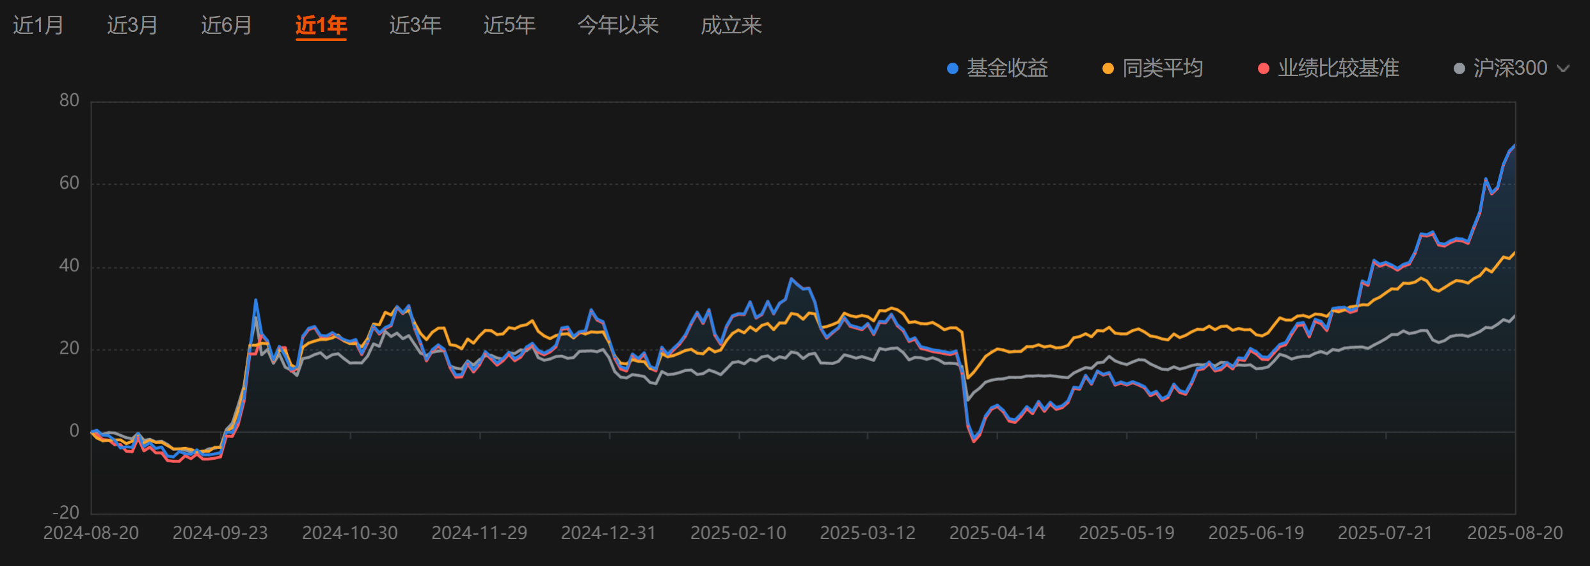Click the blue fund line's final peak point

tap(1514, 146)
